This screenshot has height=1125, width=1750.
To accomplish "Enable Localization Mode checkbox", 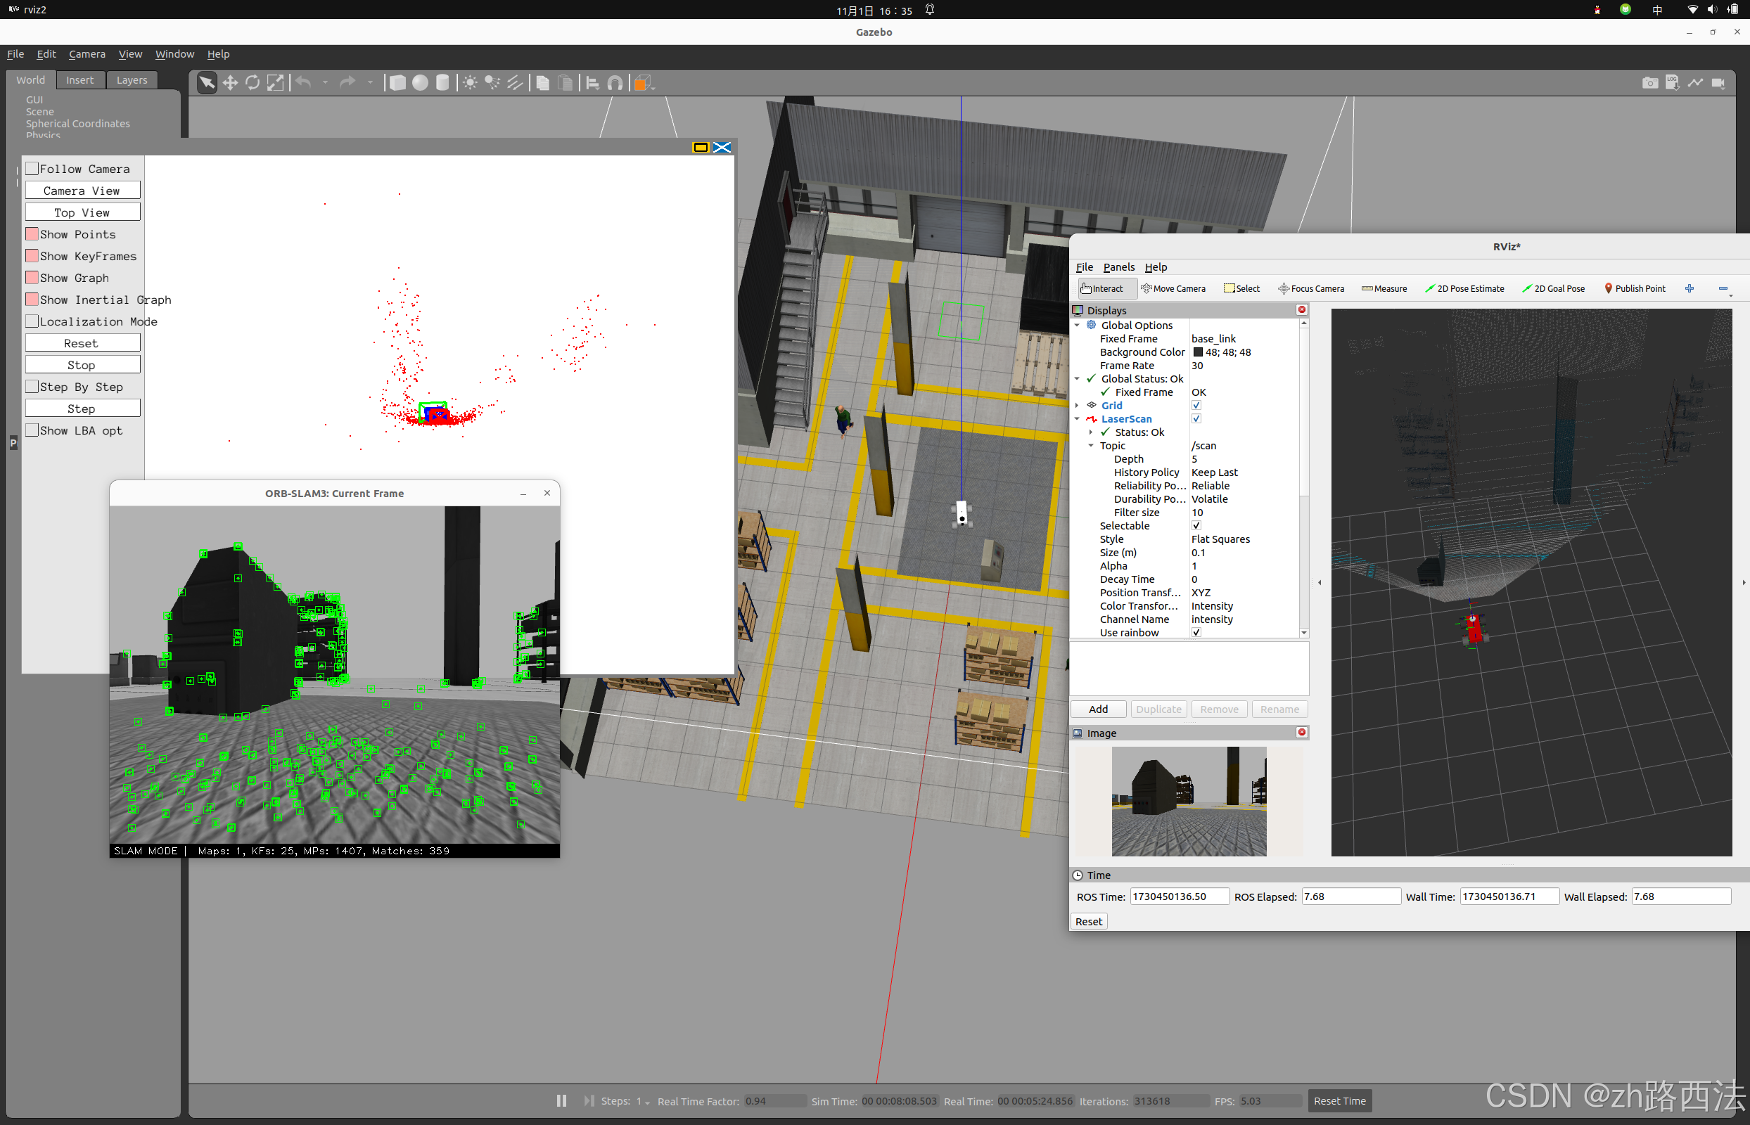I will [32, 321].
